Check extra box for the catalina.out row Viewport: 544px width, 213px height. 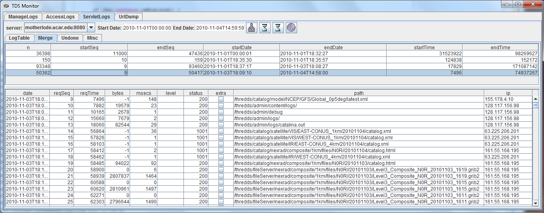point(221,125)
